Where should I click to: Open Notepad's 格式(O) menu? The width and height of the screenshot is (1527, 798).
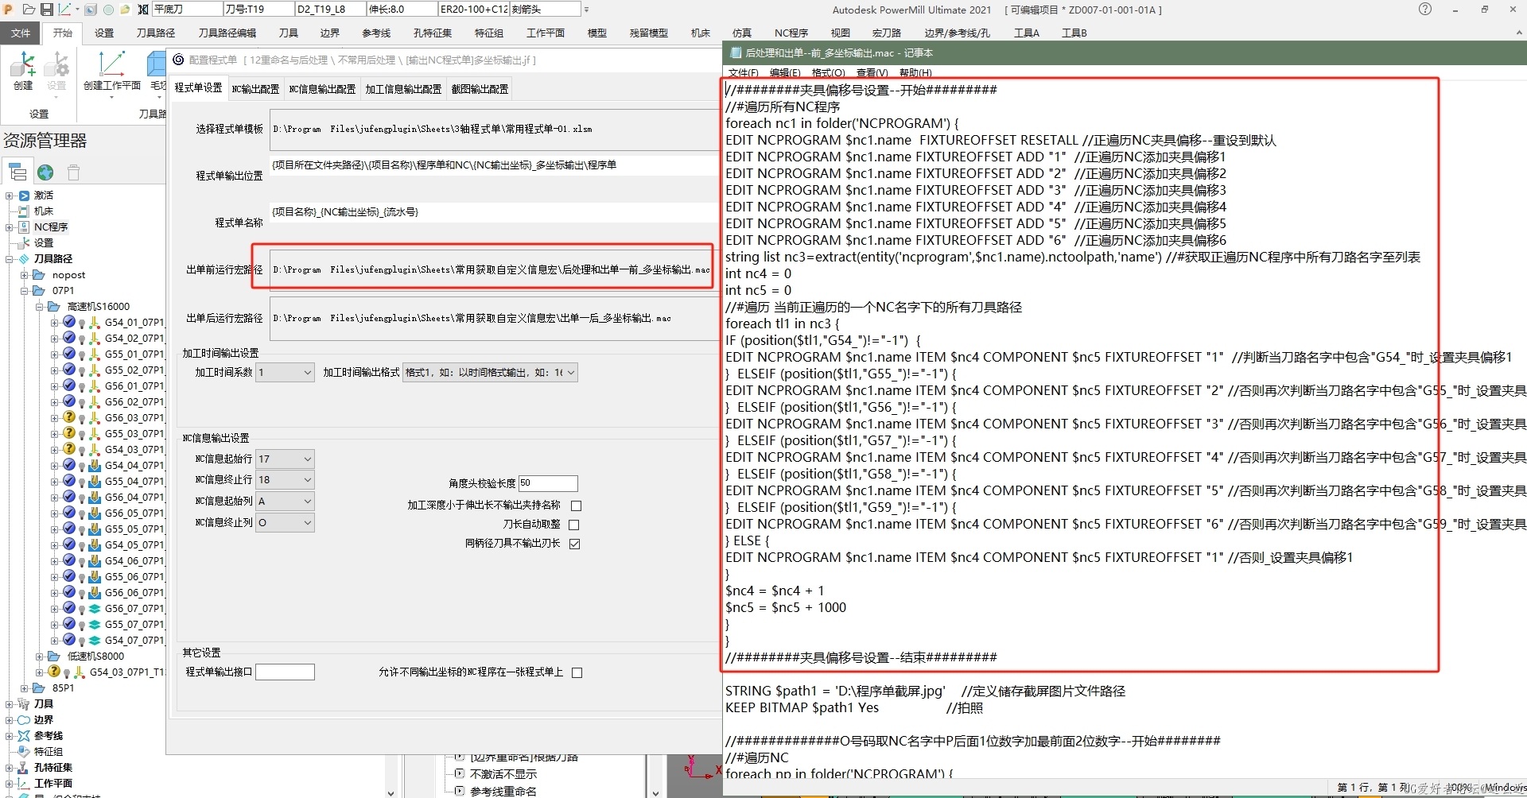click(x=828, y=73)
